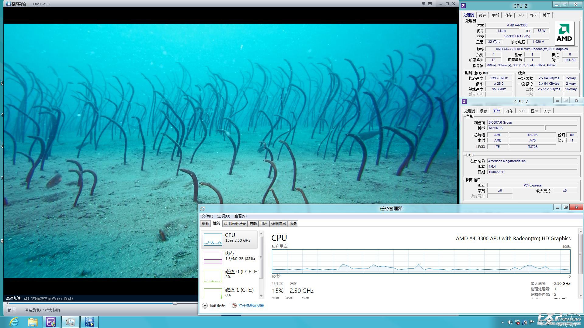Click the AMD logo in CPU-Z
Viewport: 584px width, 328px height.
[564, 33]
